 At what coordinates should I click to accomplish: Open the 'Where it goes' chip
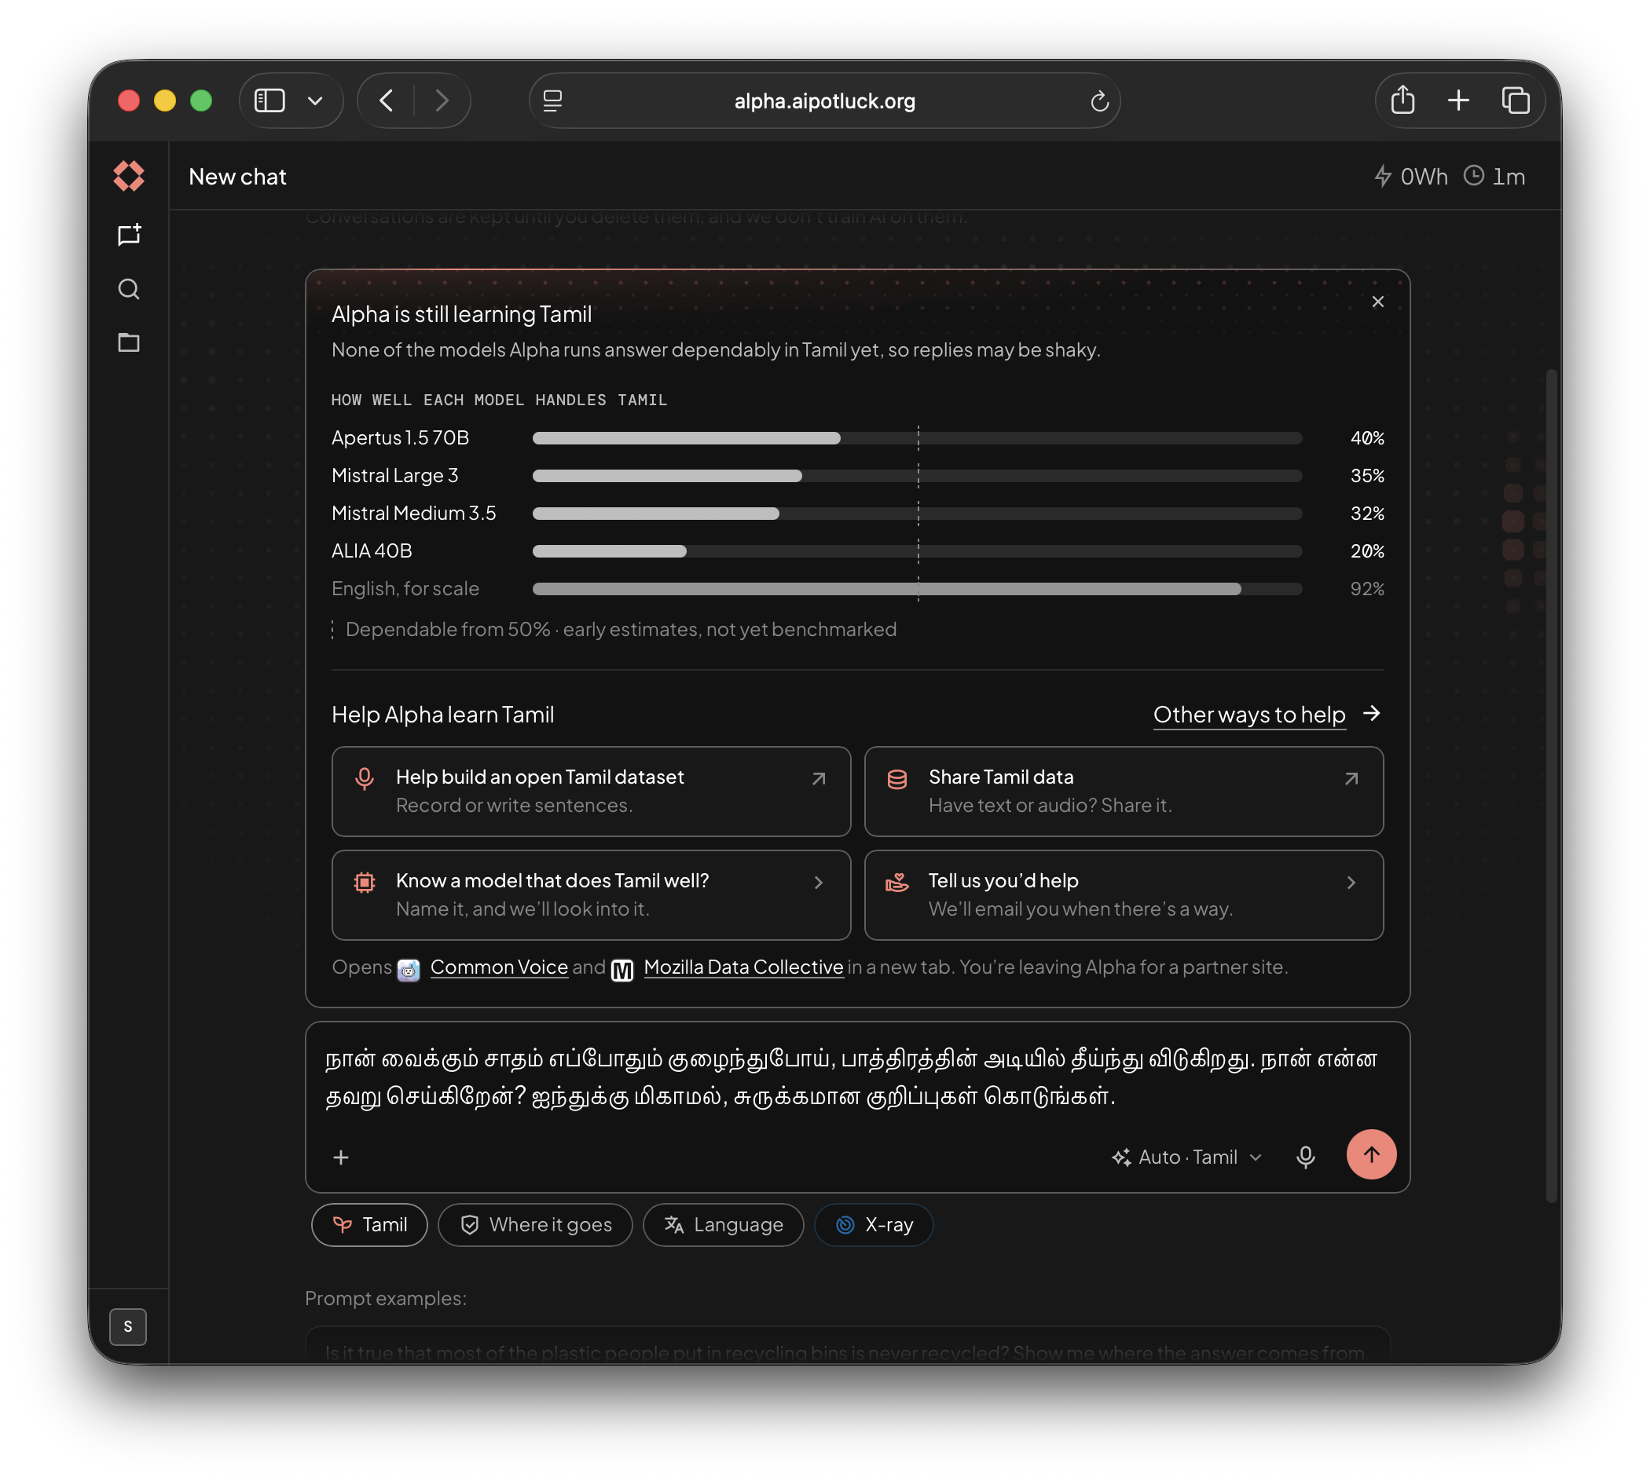click(x=535, y=1225)
